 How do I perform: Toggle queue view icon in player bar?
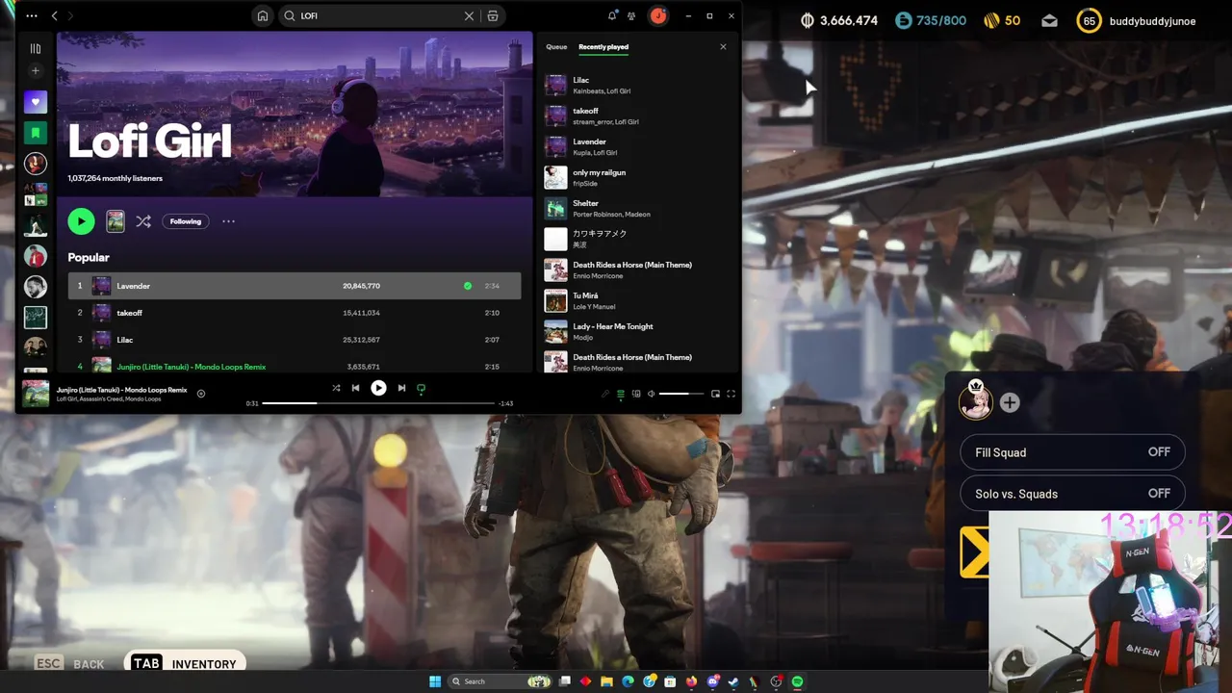pos(621,394)
